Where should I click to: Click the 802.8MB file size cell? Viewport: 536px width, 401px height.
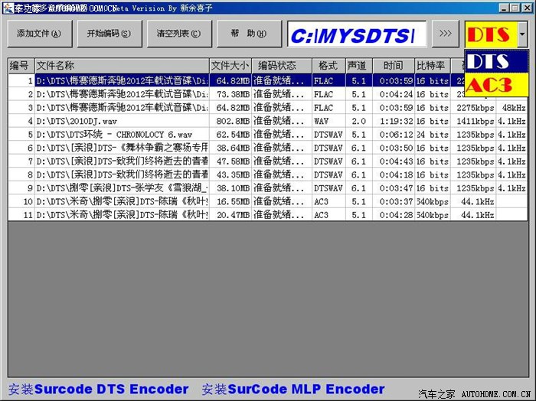coord(230,121)
